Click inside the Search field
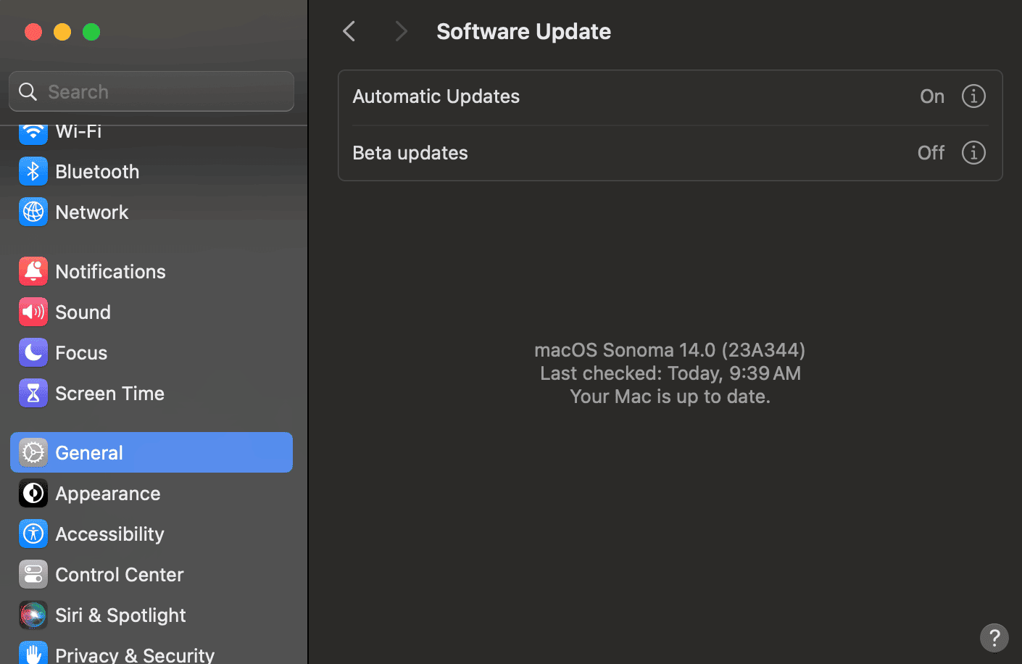This screenshot has height=664, width=1022. pos(151,91)
